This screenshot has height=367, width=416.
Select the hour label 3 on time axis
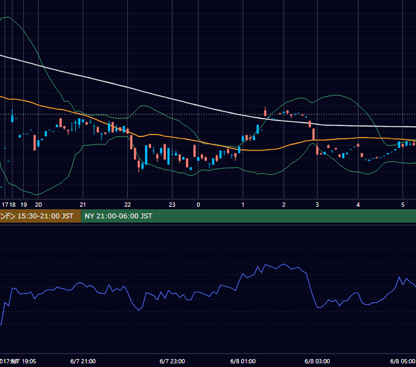click(317, 205)
